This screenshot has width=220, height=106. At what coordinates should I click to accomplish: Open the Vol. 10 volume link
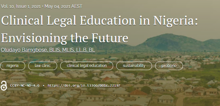8,6
